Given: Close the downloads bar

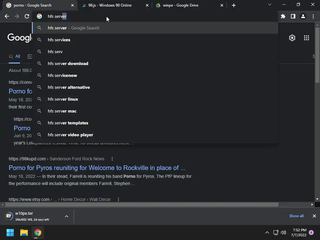Looking at the screenshot, I should point(314,216).
